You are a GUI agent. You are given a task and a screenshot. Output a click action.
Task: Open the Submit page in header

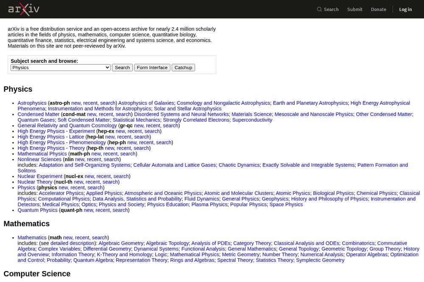click(354, 9)
